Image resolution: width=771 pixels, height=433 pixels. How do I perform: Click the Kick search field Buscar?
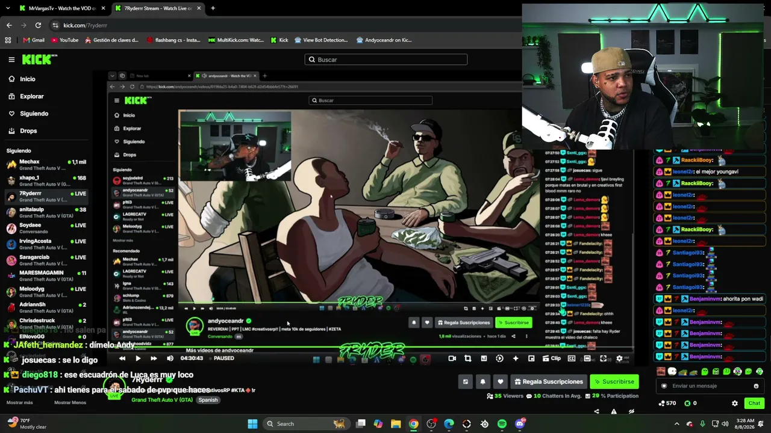pos(386,60)
